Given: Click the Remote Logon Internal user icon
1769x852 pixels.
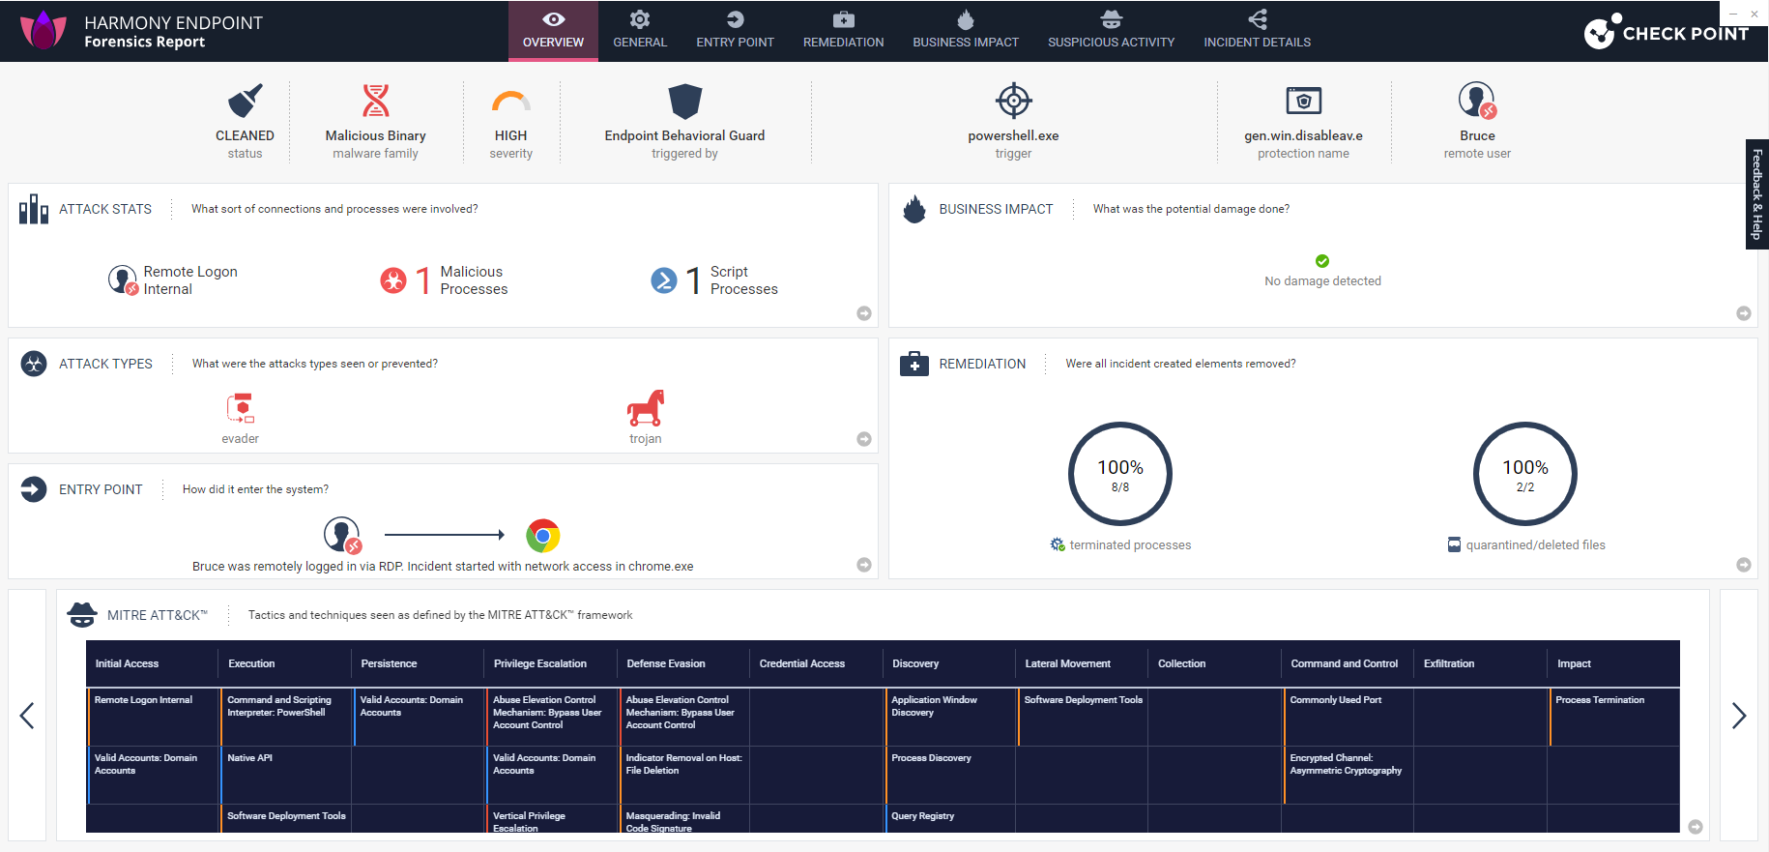Looking at the screenshot, I should pyautogui.click(x=123, y=280).
